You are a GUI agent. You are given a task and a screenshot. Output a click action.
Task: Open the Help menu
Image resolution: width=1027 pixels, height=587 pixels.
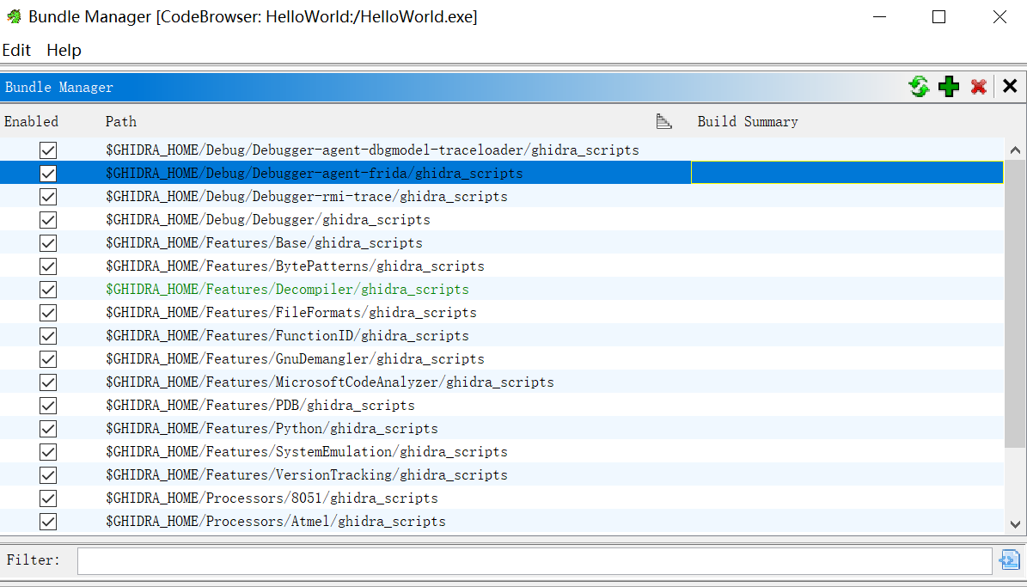coord(64,51)
